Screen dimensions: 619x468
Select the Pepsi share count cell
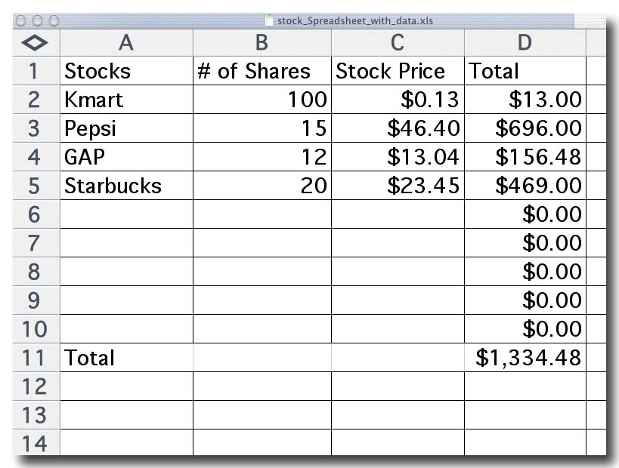[x=262, y=128]
